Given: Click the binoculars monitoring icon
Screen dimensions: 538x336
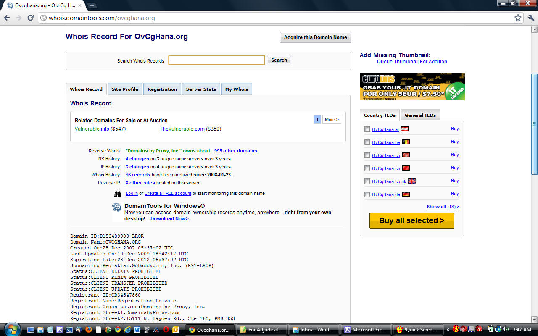Looking at the screenshot, I should 118,194.
